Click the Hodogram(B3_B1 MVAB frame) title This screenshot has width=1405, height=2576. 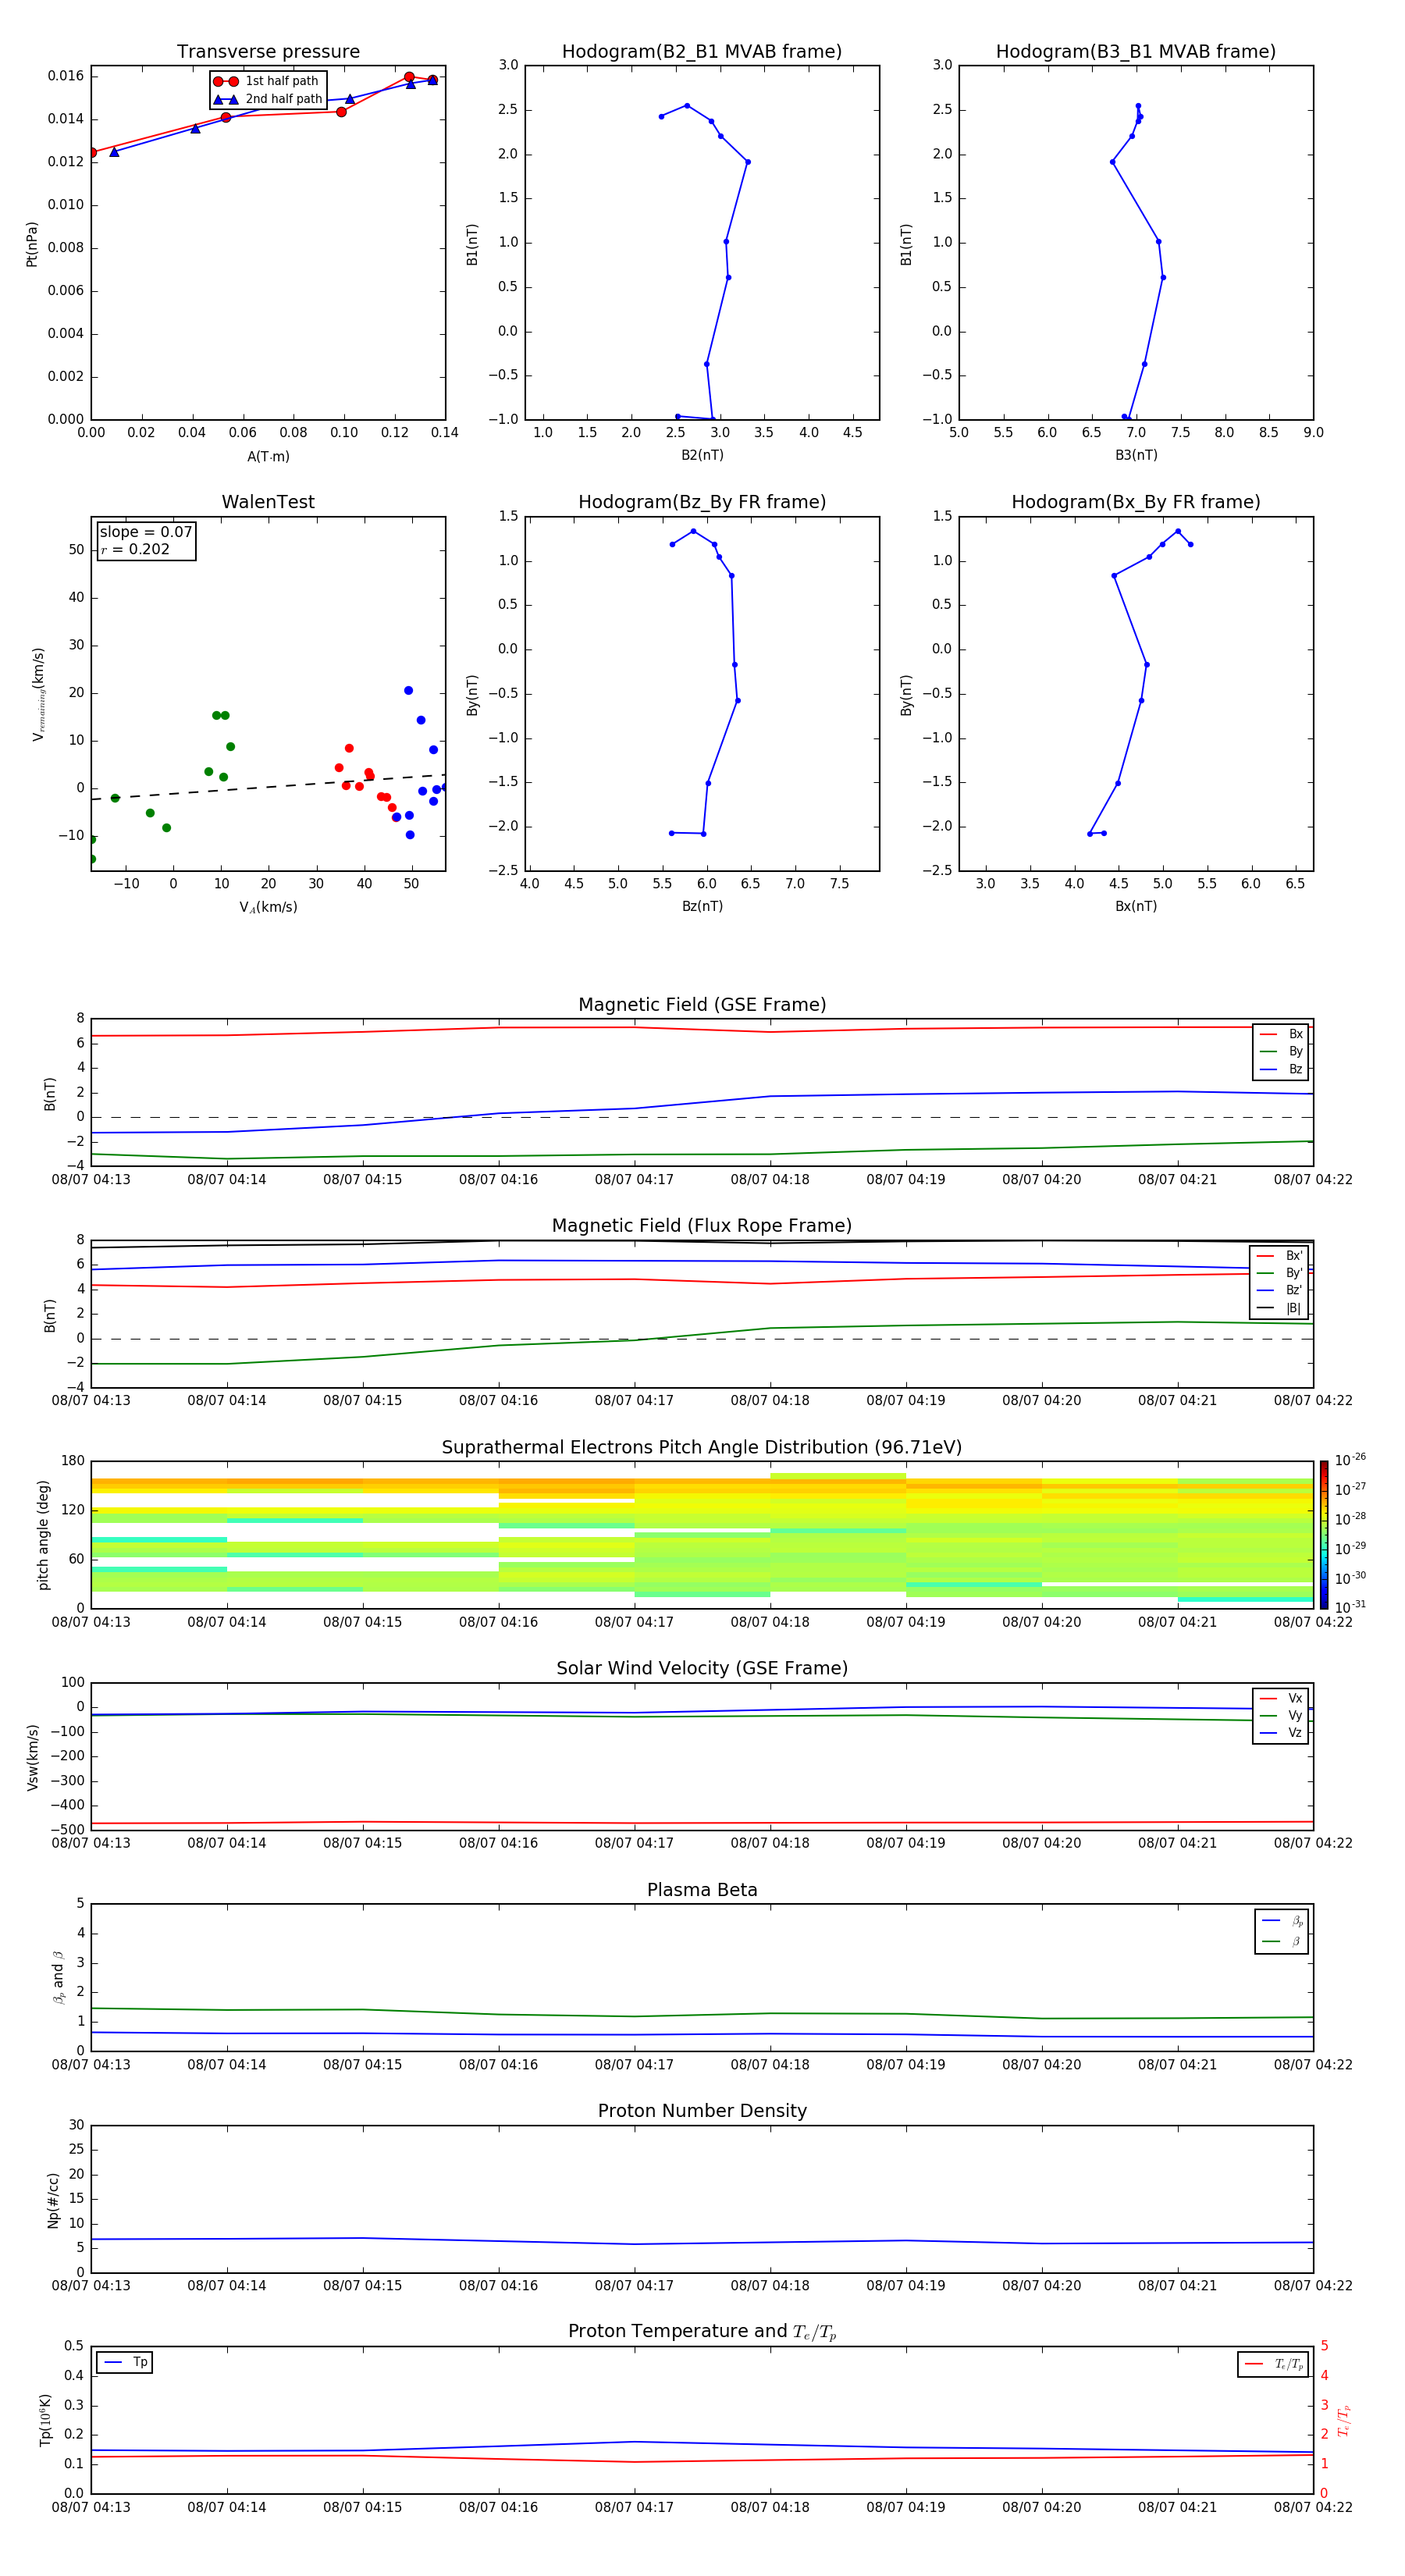click(x=1135, y=52)
